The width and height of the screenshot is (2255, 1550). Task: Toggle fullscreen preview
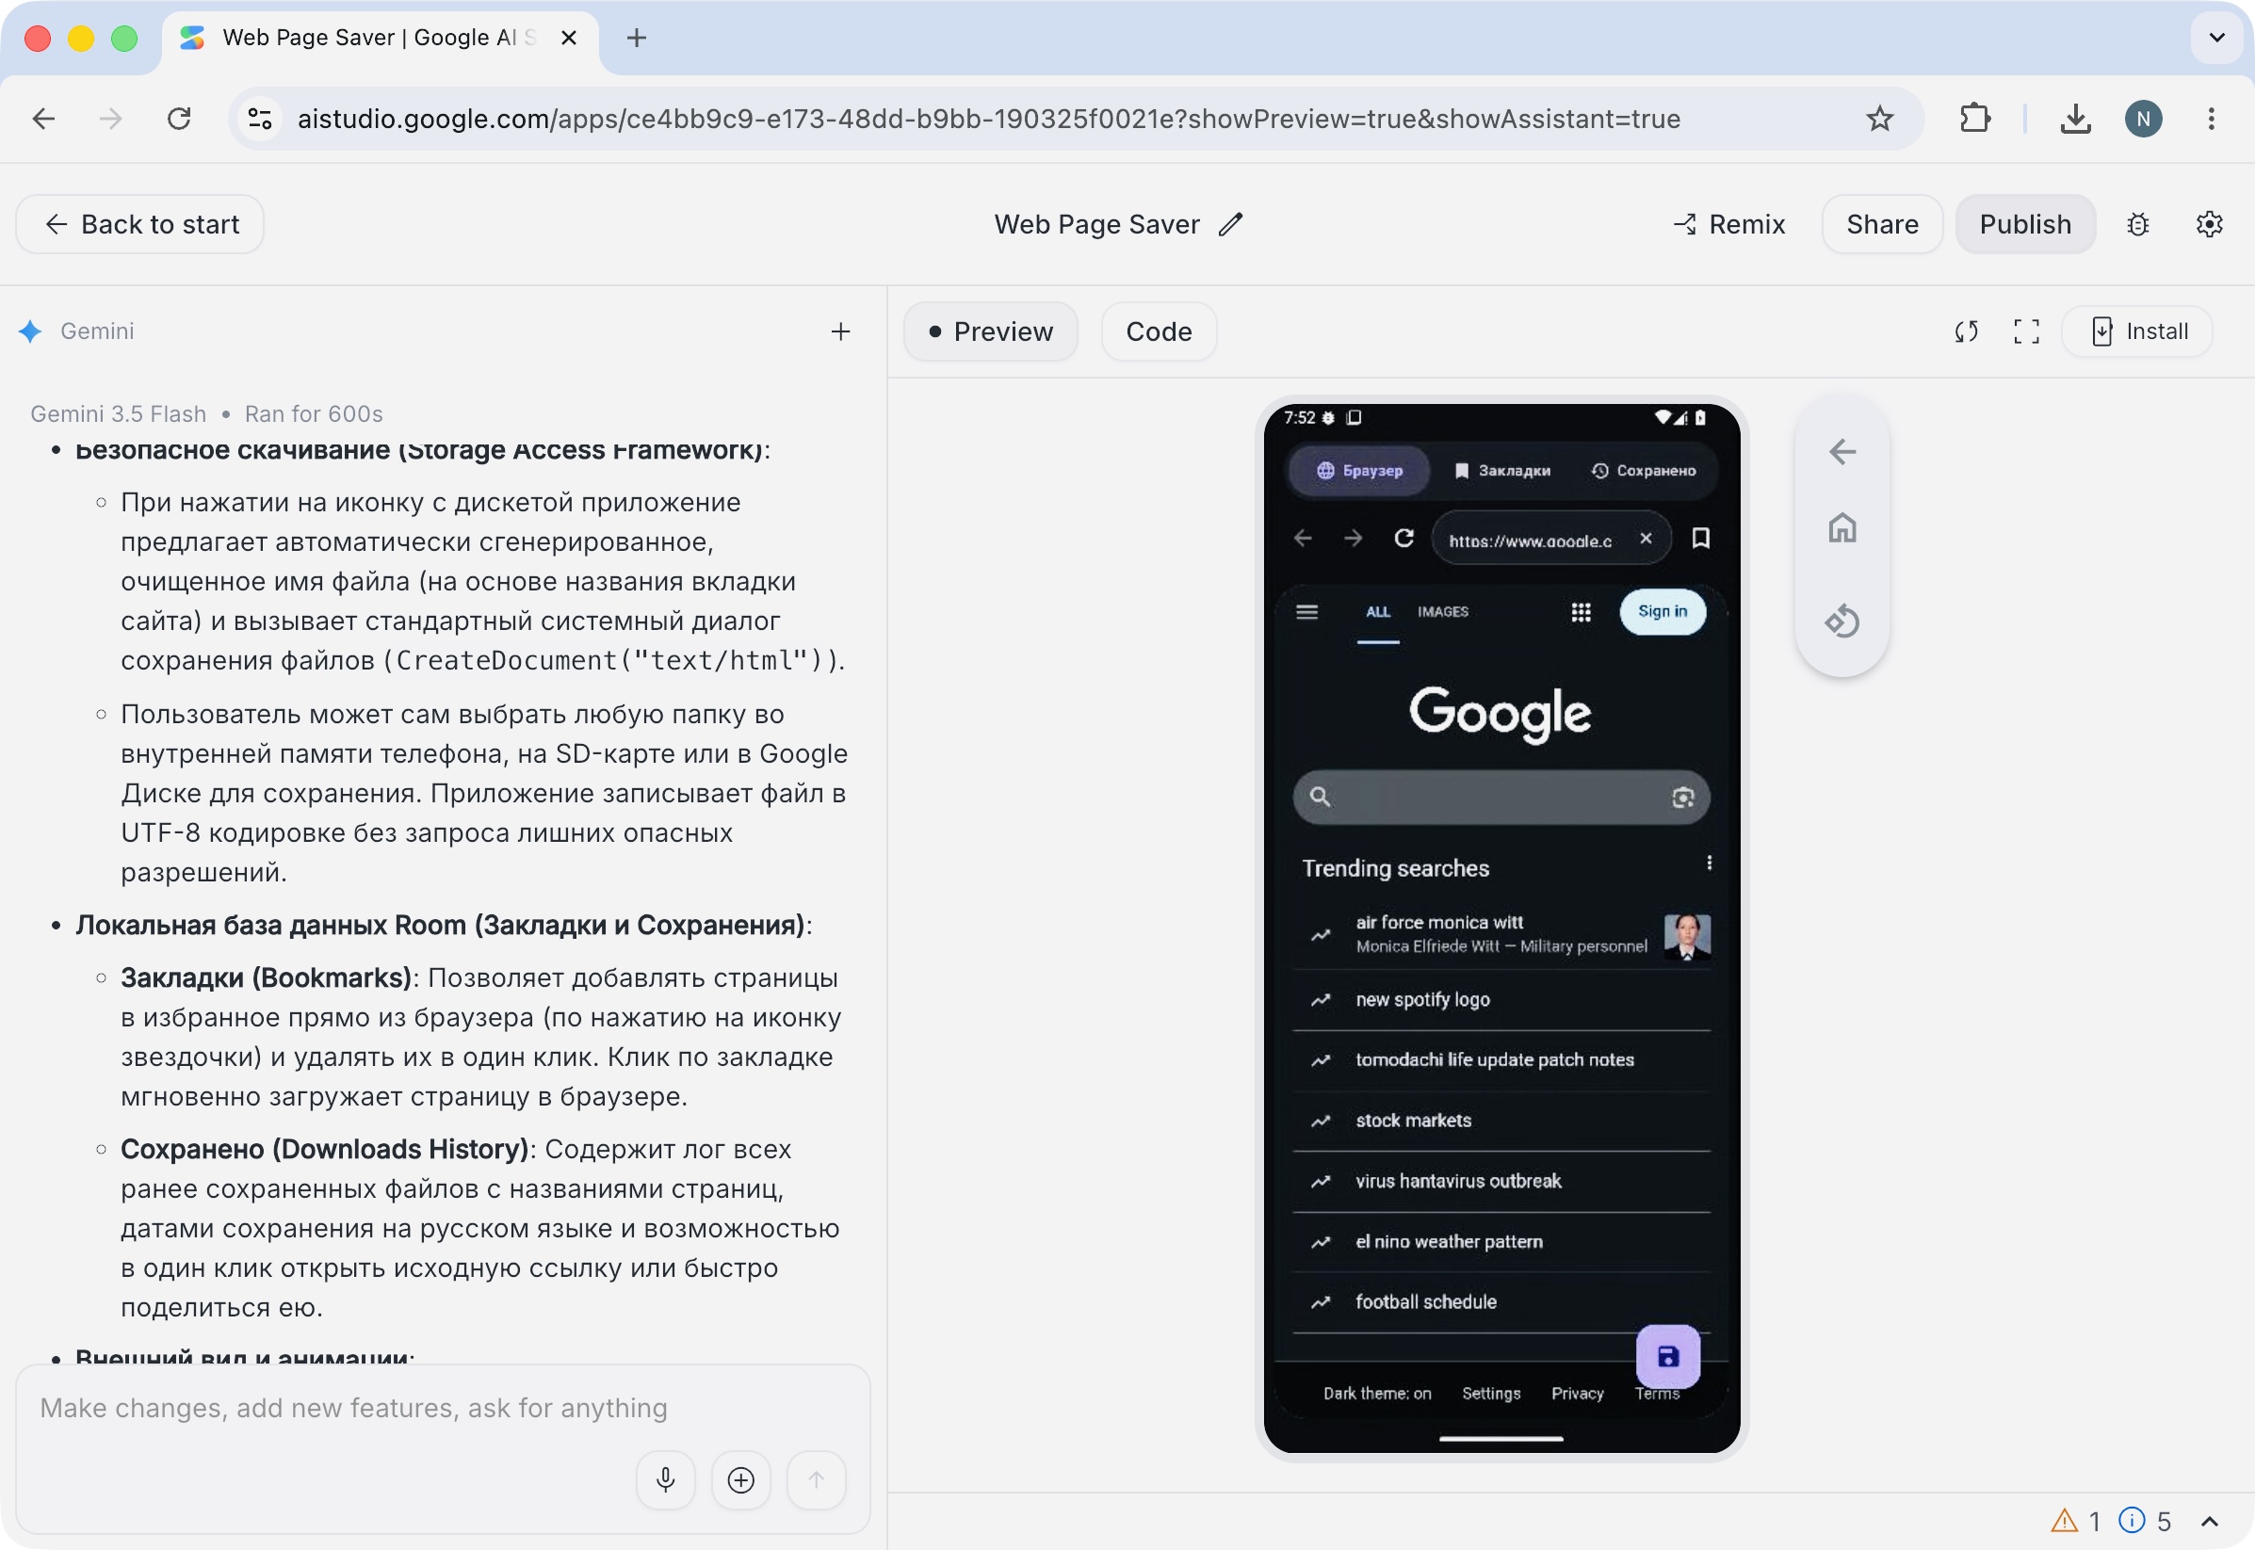pos(2026,331)
